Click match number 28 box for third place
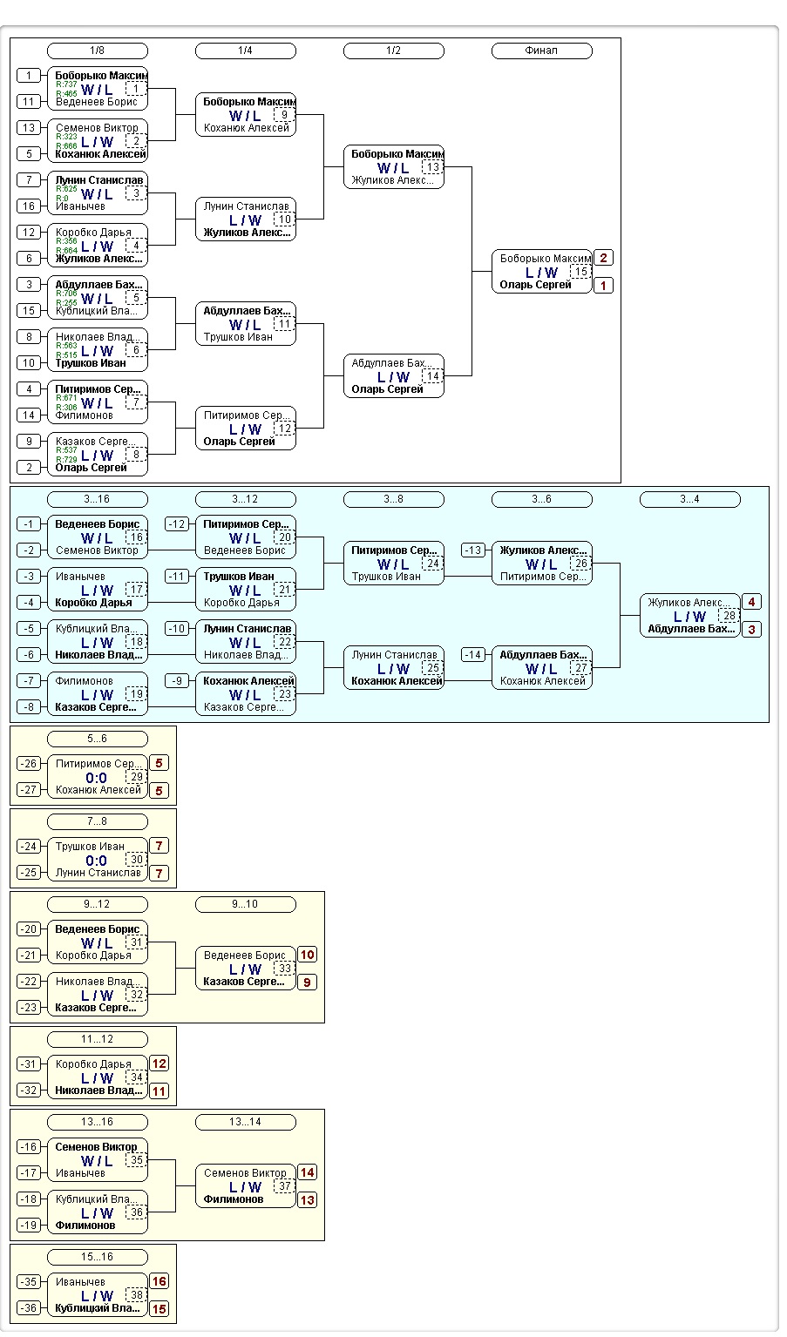 [729, 616]
